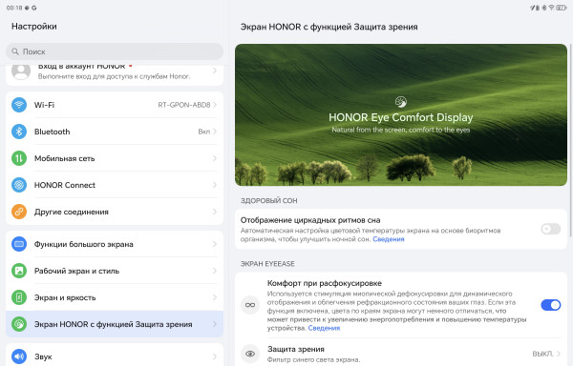
Task: Tap ВЫКЛ. status on Защита зрения
Action: pyautogui.click(x=542, y=354)
